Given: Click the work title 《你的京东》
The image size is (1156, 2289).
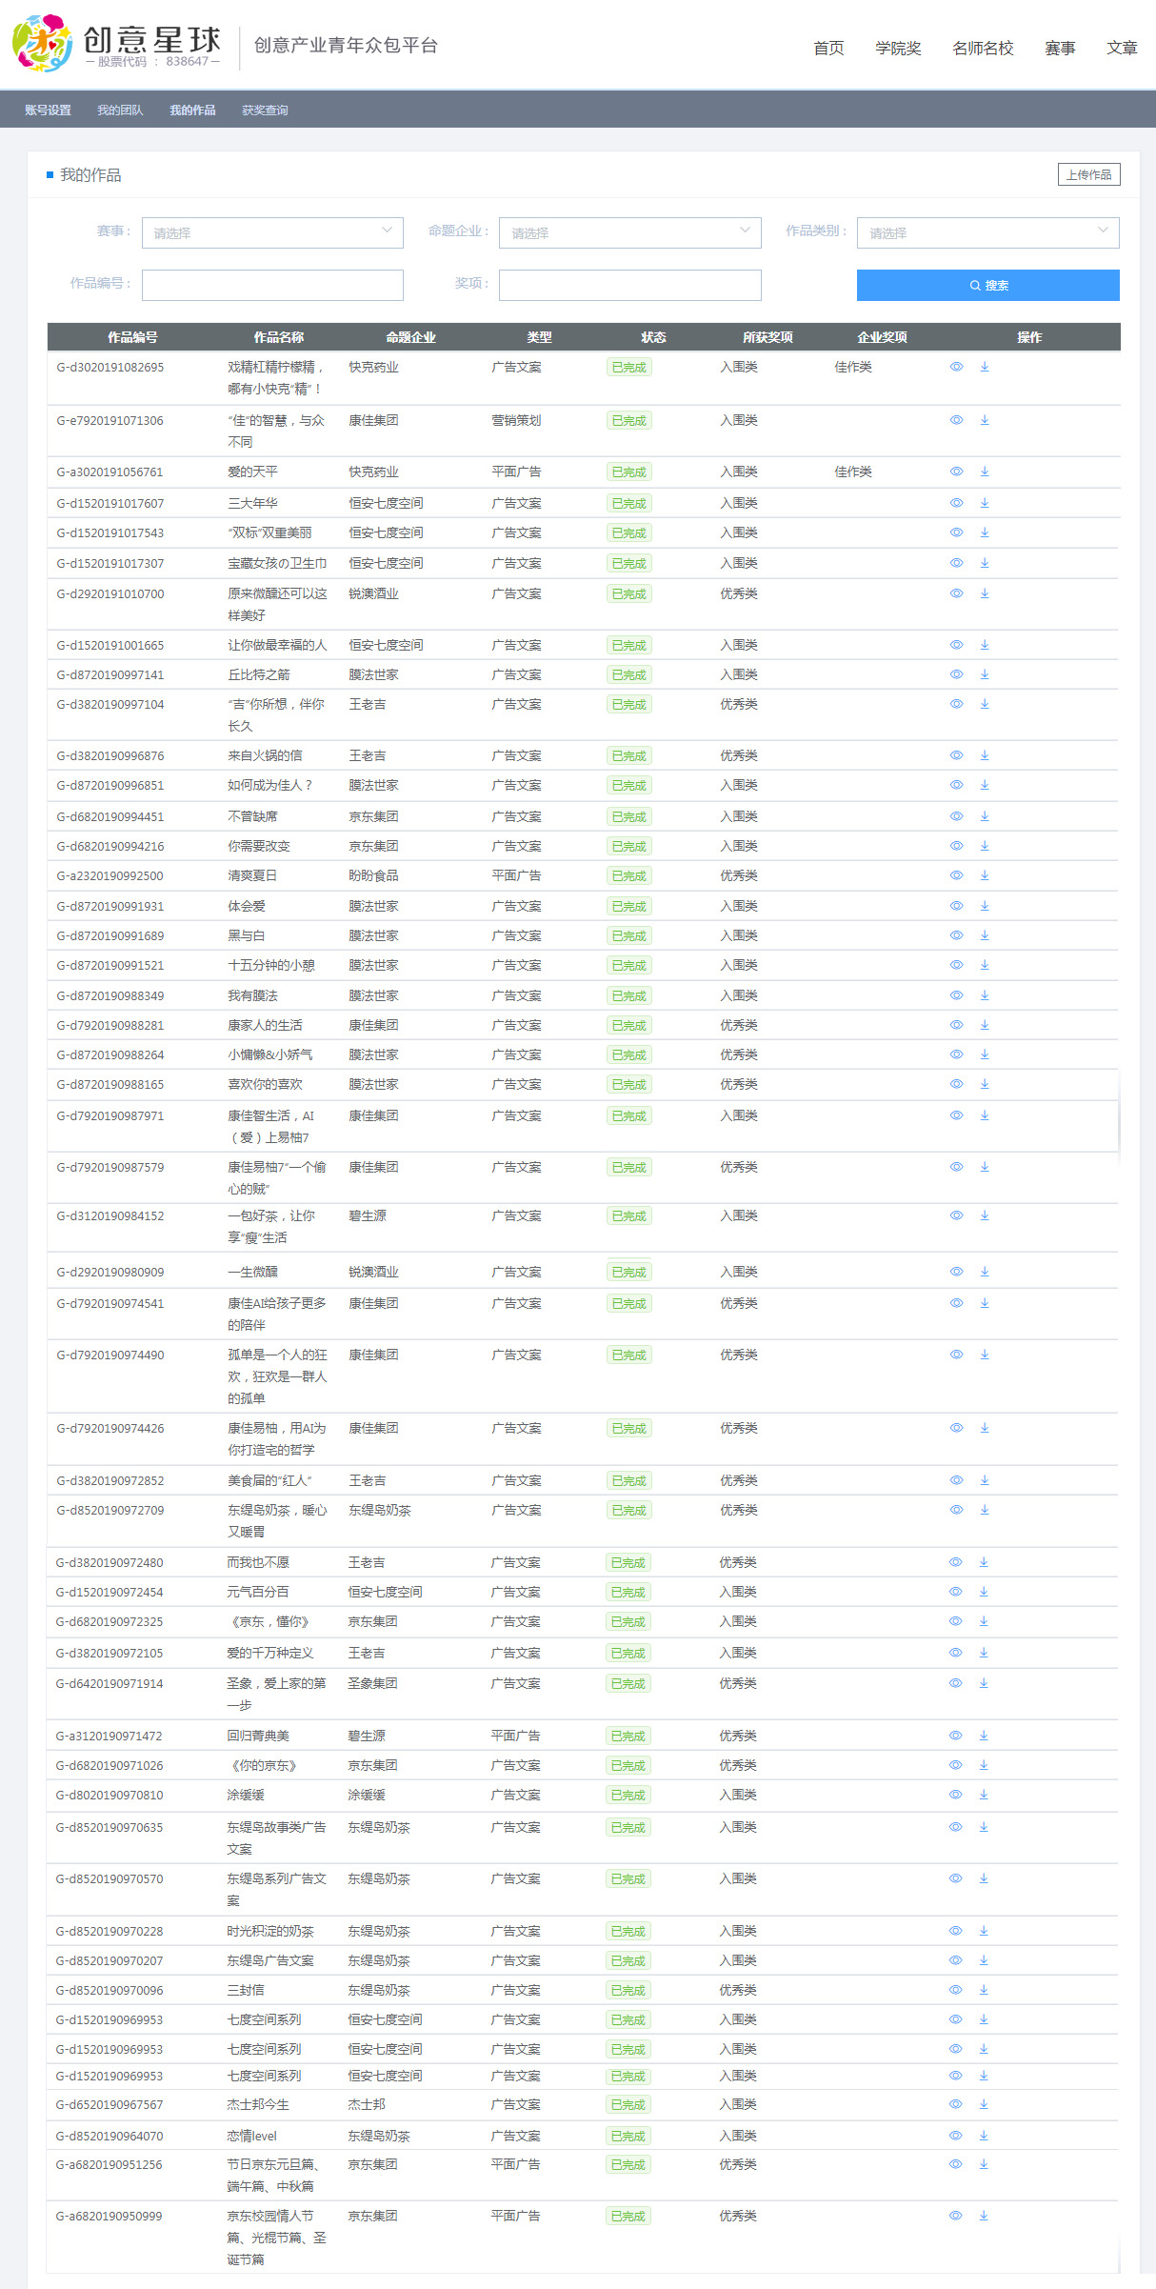Looking at the screenshot, I should pyautogui.click(x=264, y=1765).
